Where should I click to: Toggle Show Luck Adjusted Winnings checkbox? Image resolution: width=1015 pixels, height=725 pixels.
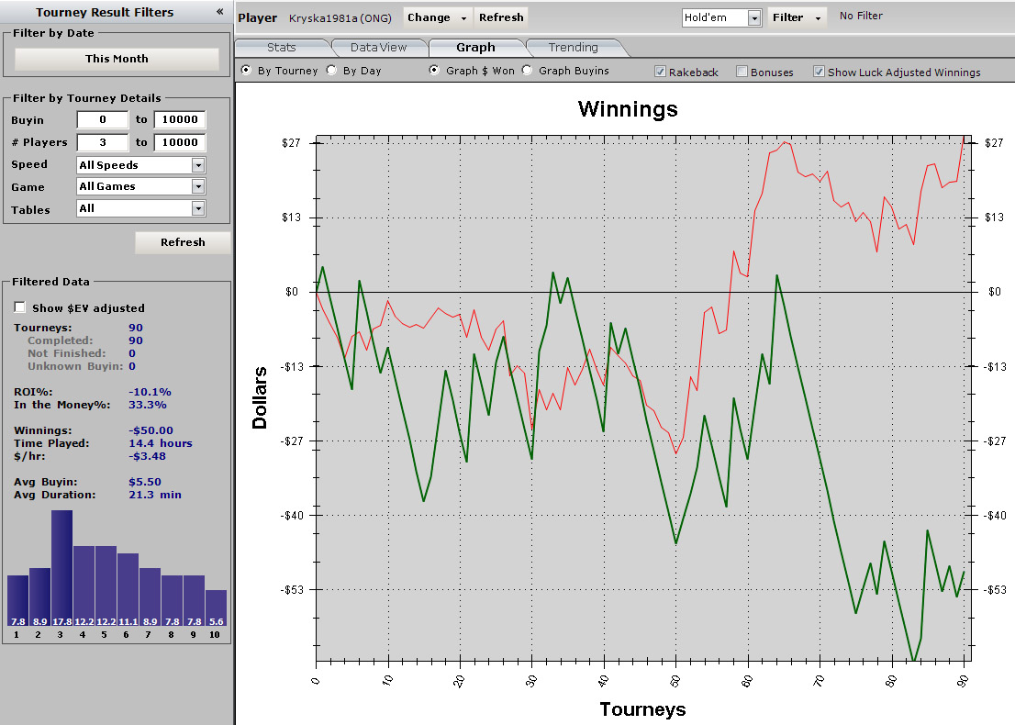[x=819, y=72]
